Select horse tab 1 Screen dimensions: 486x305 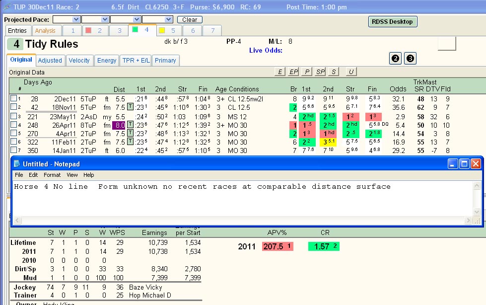click(x=72, y=30)
